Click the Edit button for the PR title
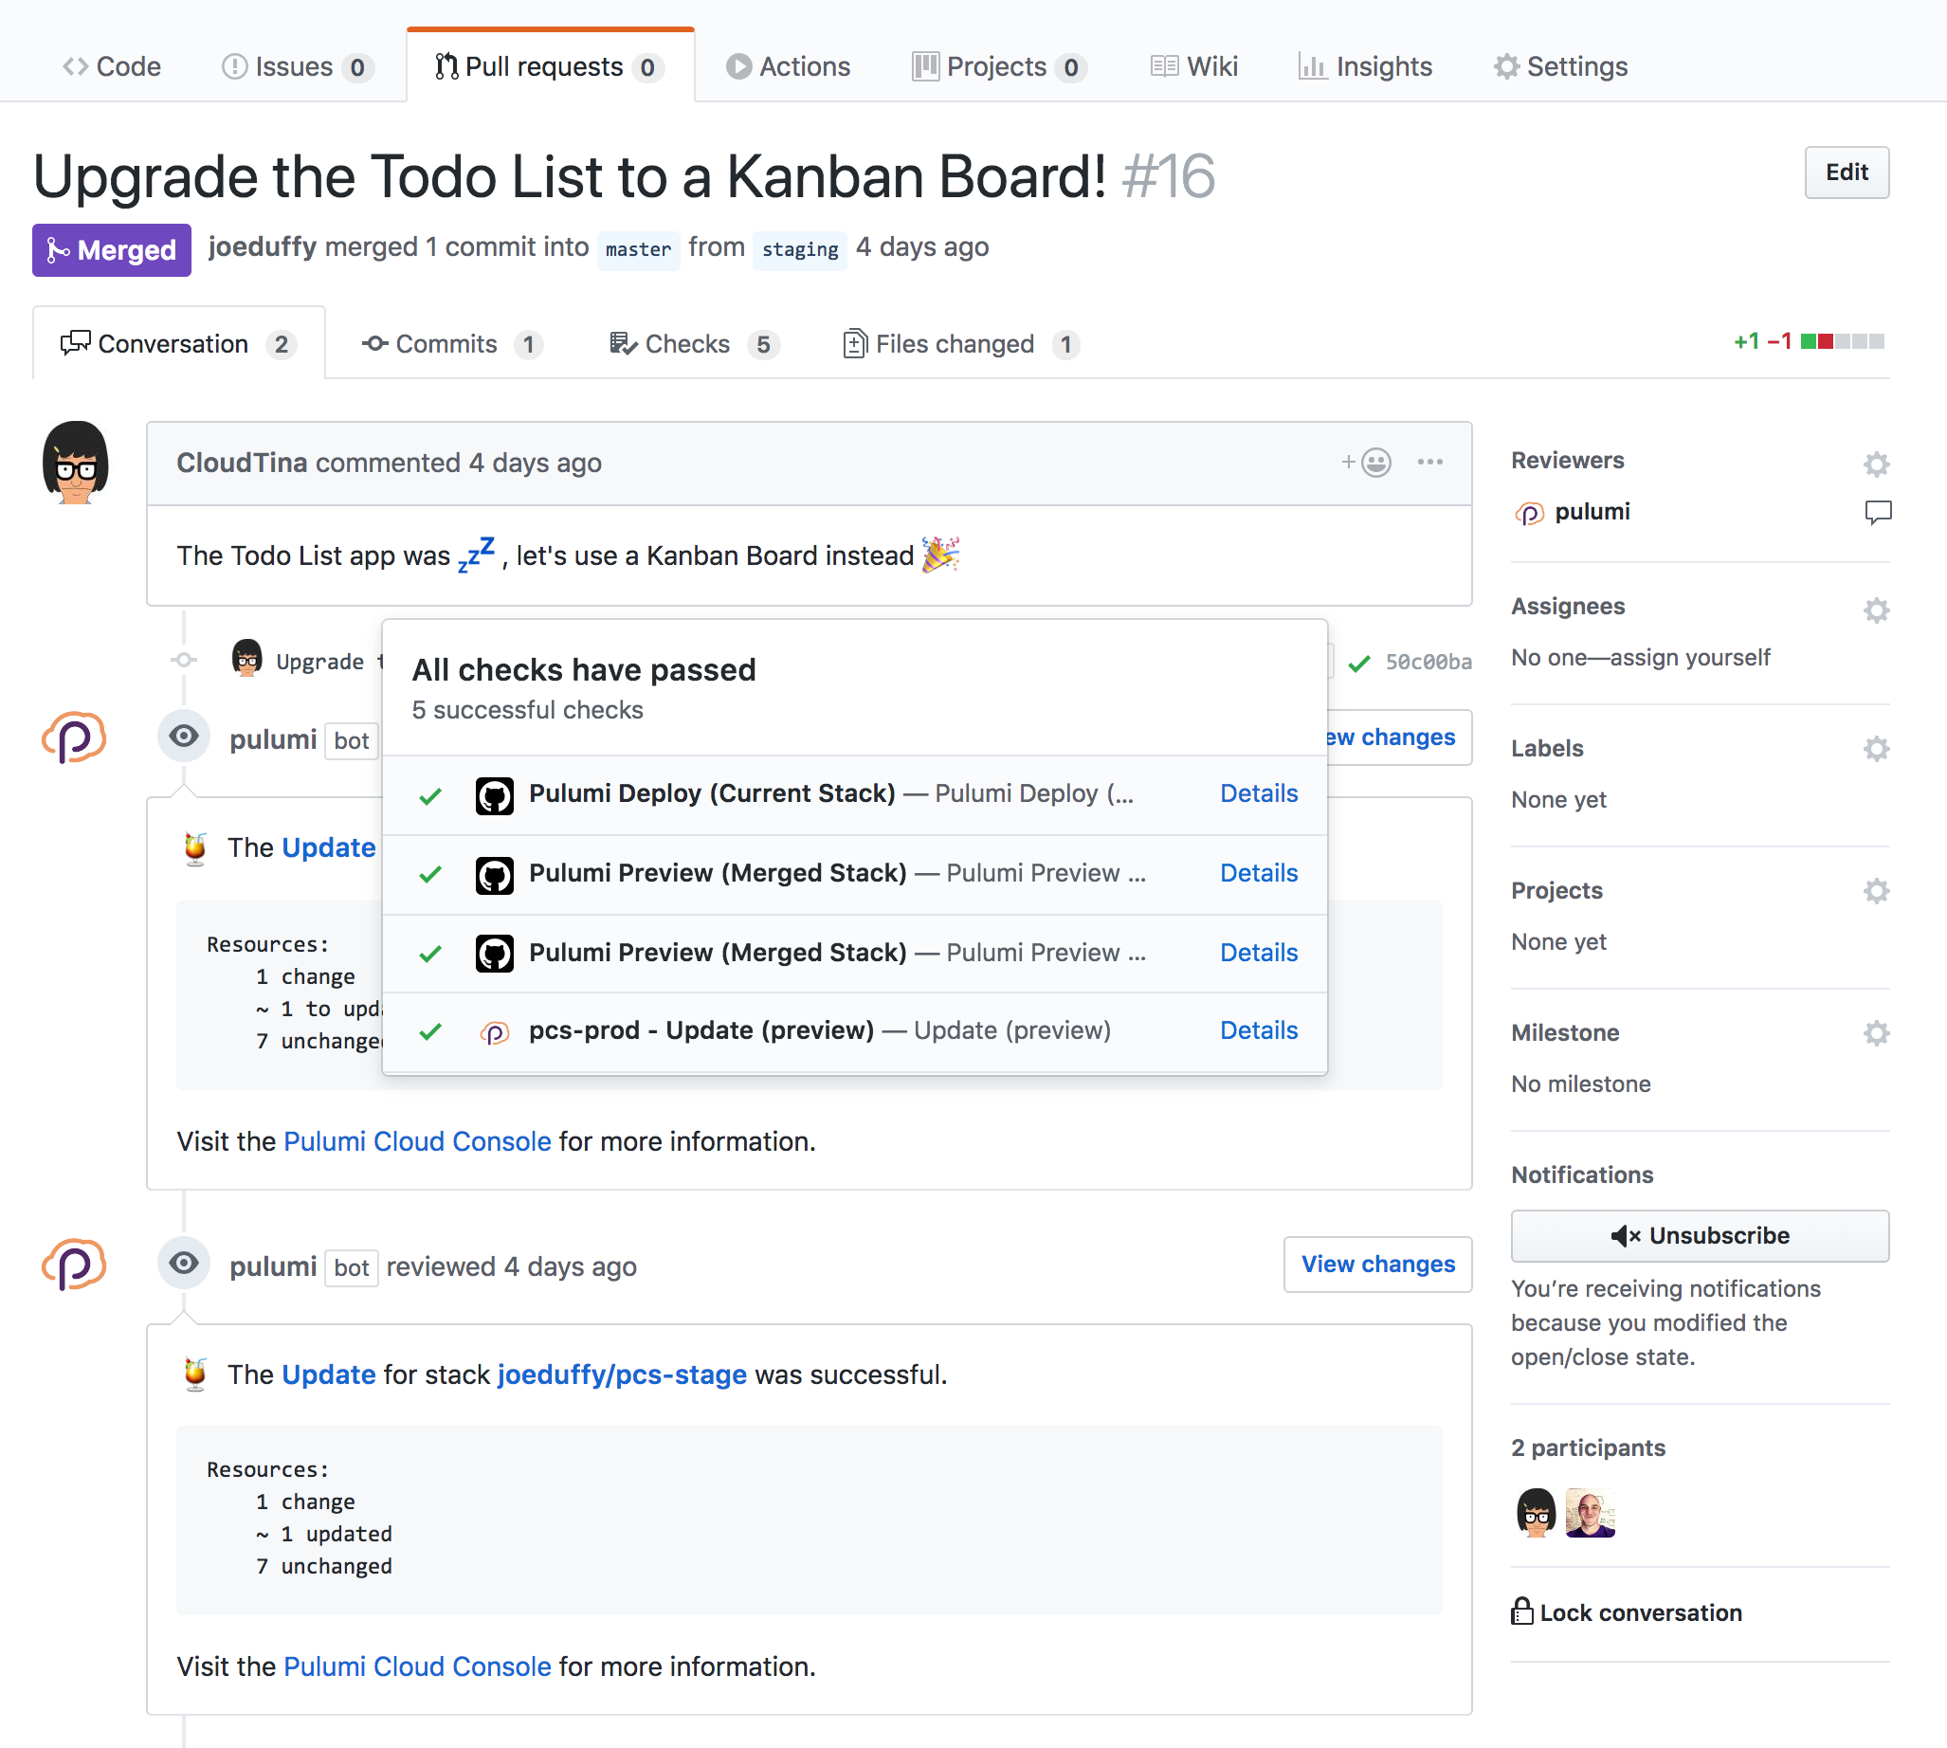1947x1748 pixels. (x=1847, y=173)
